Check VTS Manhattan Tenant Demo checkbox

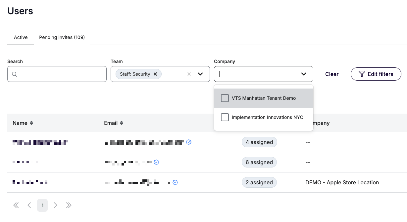(x=225, y=98)
